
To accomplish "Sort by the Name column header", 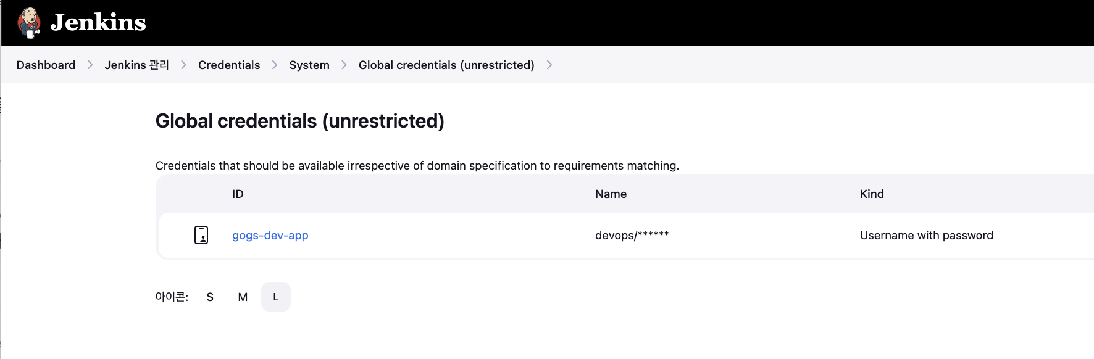I will click(x=611, y=194).
